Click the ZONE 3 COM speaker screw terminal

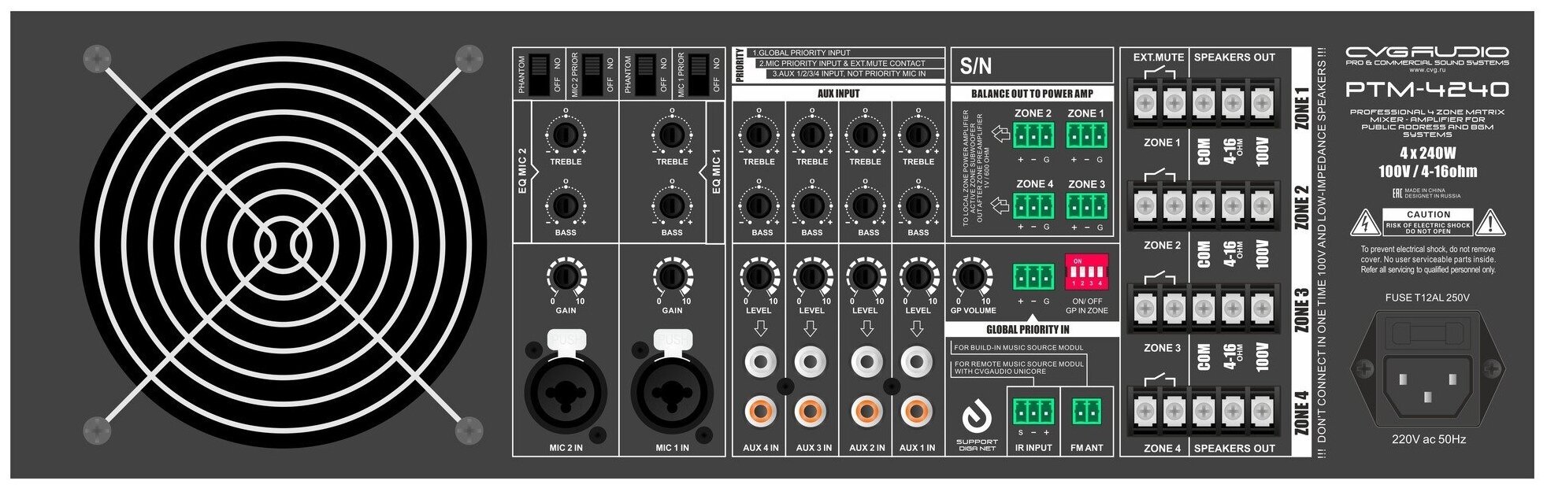click(x=1203, y=307)
